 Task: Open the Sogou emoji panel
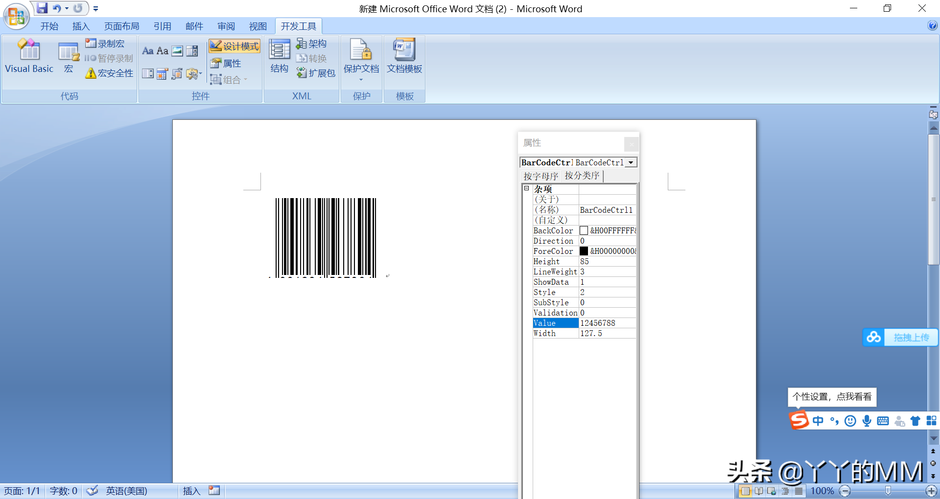[850, 421]
